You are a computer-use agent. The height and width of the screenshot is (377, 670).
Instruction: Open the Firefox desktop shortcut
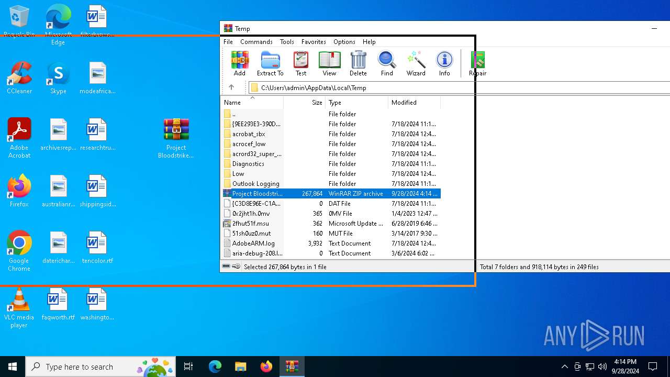point(19,191)
